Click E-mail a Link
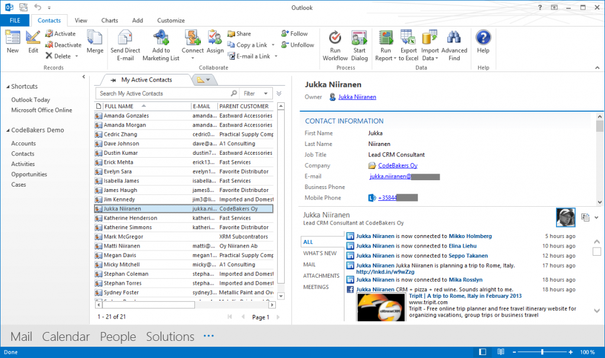 tap(249, 56)
